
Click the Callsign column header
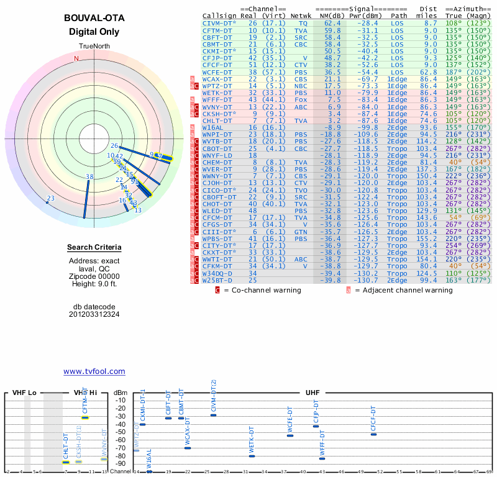coord(219,16)
